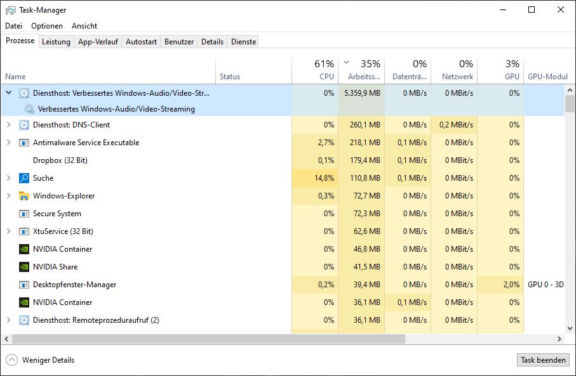
Task: Click the 0,2 MBit/s network value
Action: (456, 125)
